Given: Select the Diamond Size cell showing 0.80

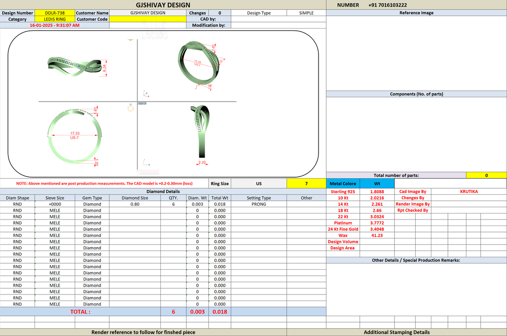Looking at the screenshot, I should [135, 204].
